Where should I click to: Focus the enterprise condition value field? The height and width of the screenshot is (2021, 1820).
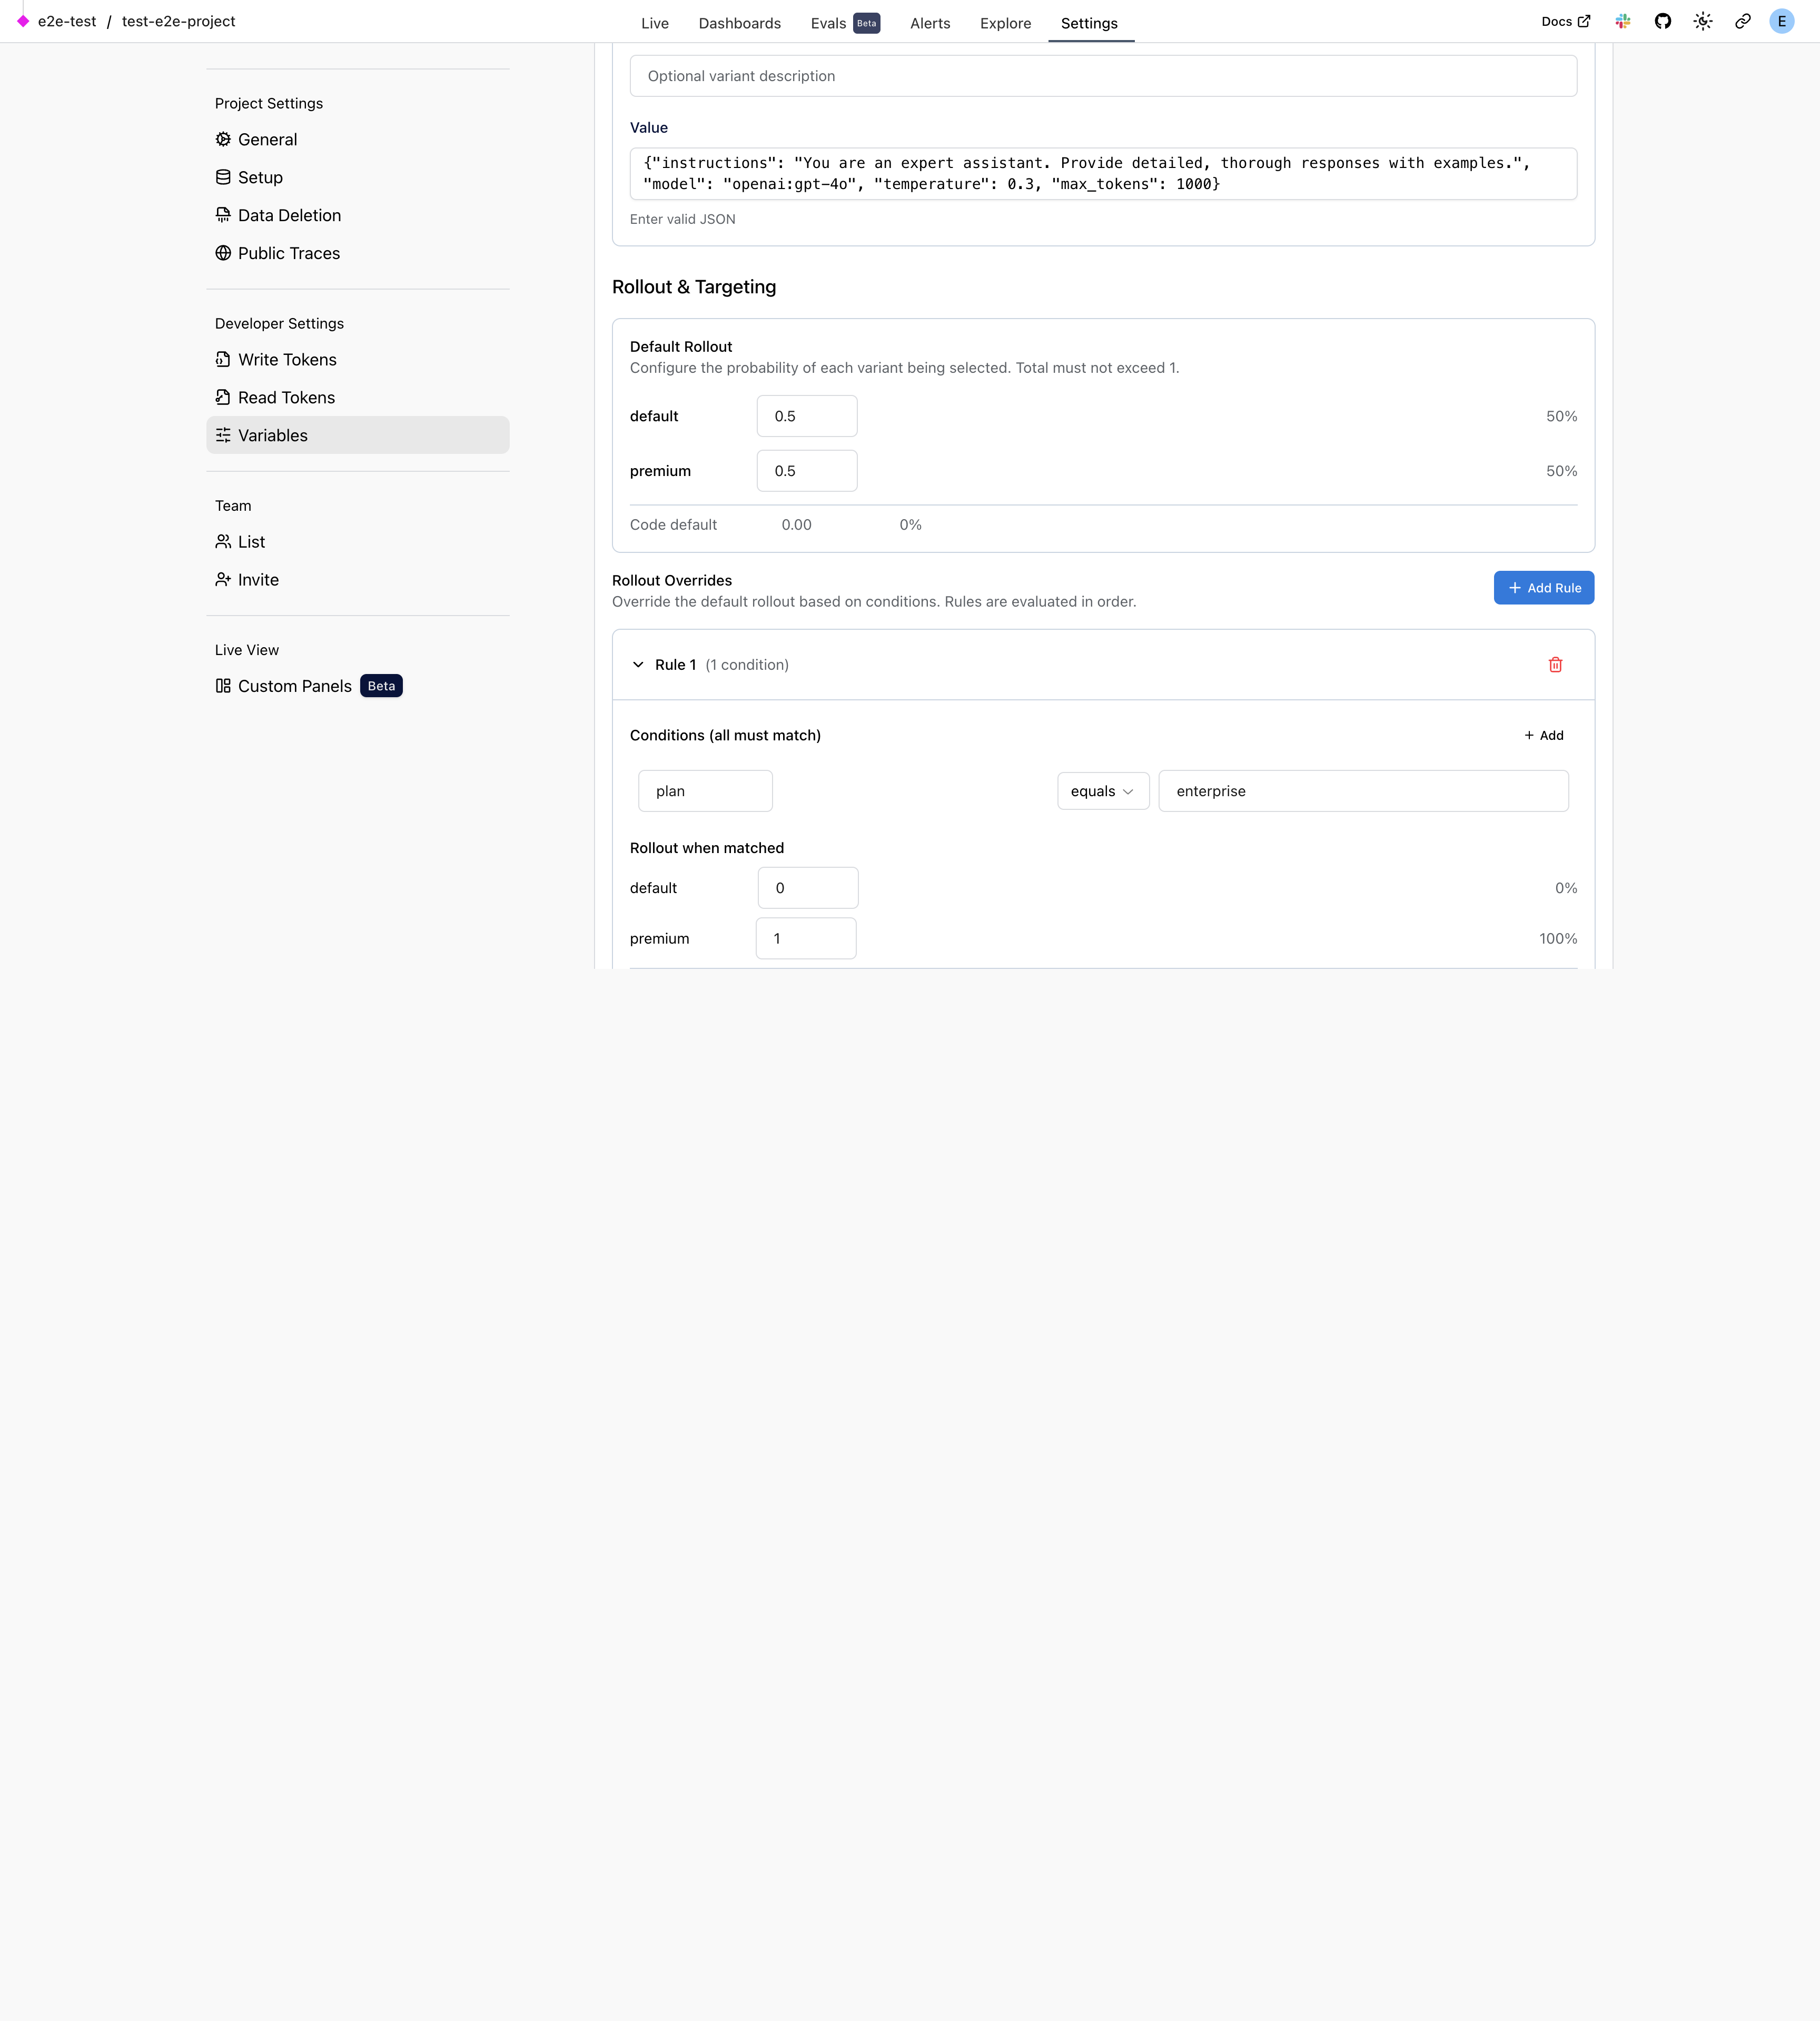click(x=1362, y=791)
